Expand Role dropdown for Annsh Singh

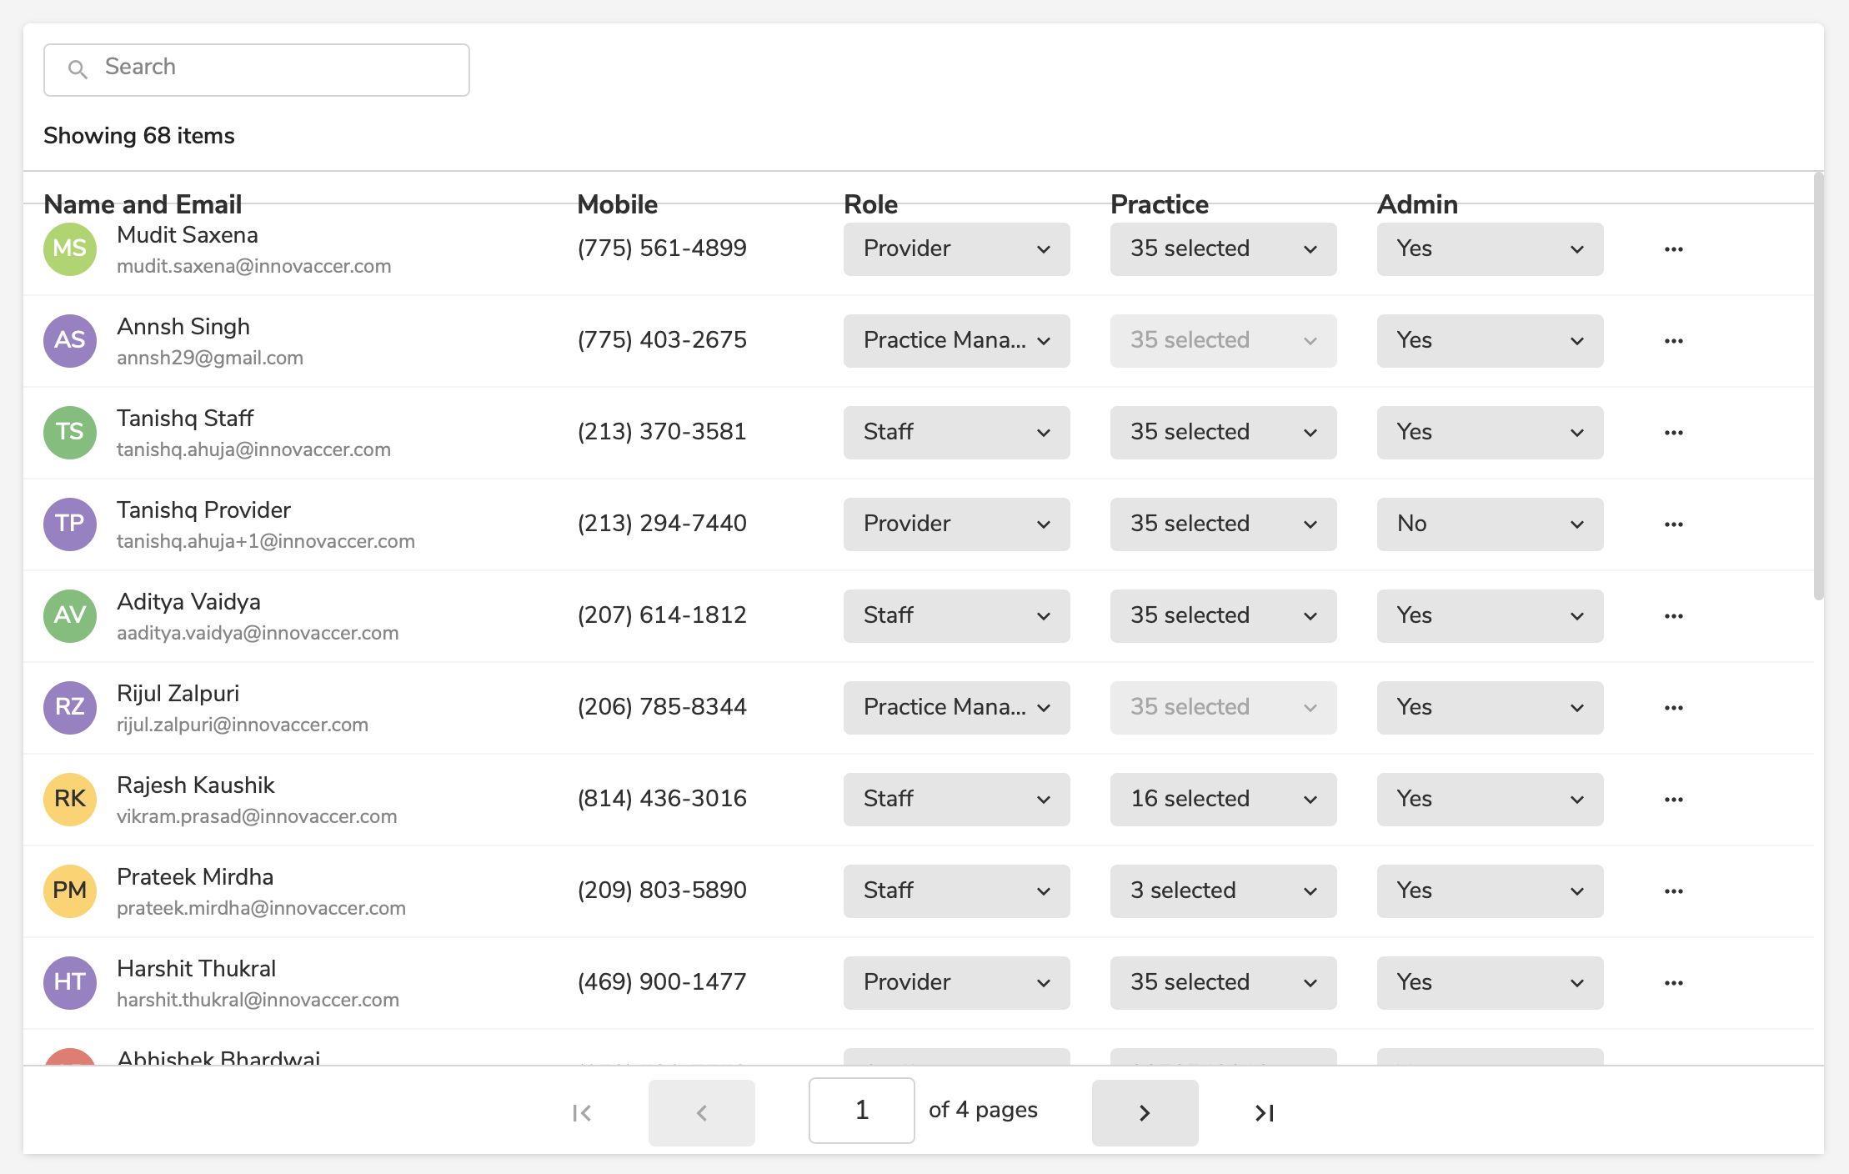click(x=956, y=341)
